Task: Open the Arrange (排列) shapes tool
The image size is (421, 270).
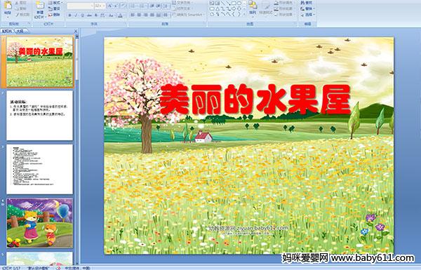Action: (253, 8)
